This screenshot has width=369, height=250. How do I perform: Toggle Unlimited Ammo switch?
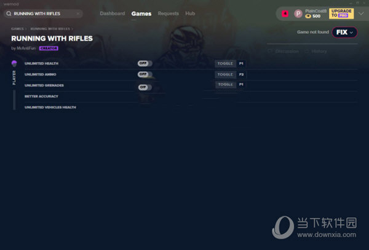145,74
